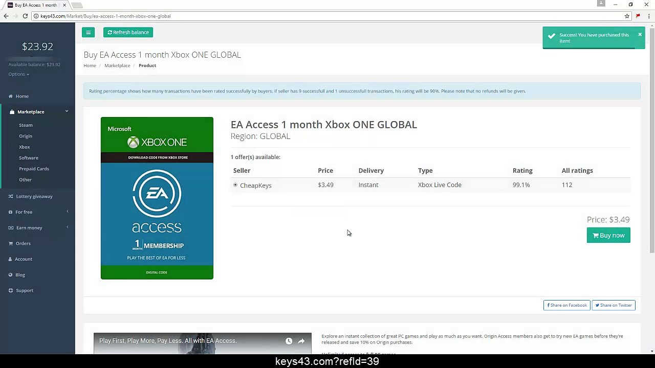
Task: Click the video title Play First, Play More
Action: 168,341
